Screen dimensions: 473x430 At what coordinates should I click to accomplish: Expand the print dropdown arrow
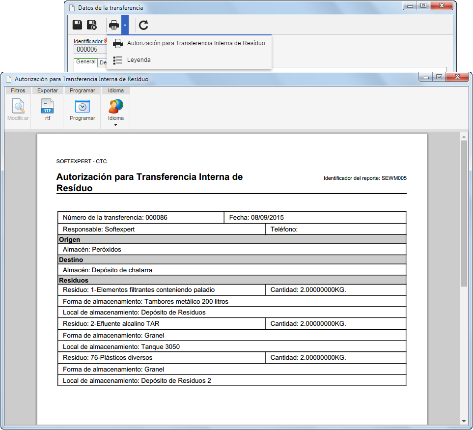tap(125, 25)
